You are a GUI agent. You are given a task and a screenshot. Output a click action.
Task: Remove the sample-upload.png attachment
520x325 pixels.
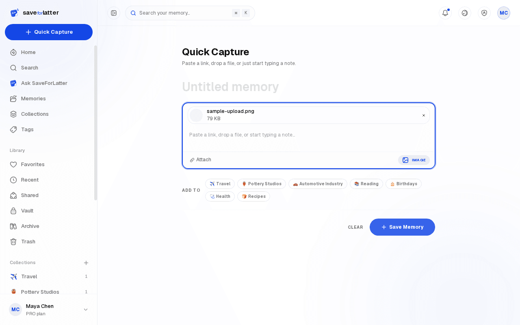click(x=424, y=115)
